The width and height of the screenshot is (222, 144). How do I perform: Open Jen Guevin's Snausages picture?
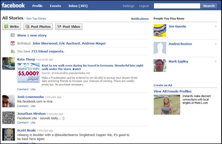click(160, 30)
